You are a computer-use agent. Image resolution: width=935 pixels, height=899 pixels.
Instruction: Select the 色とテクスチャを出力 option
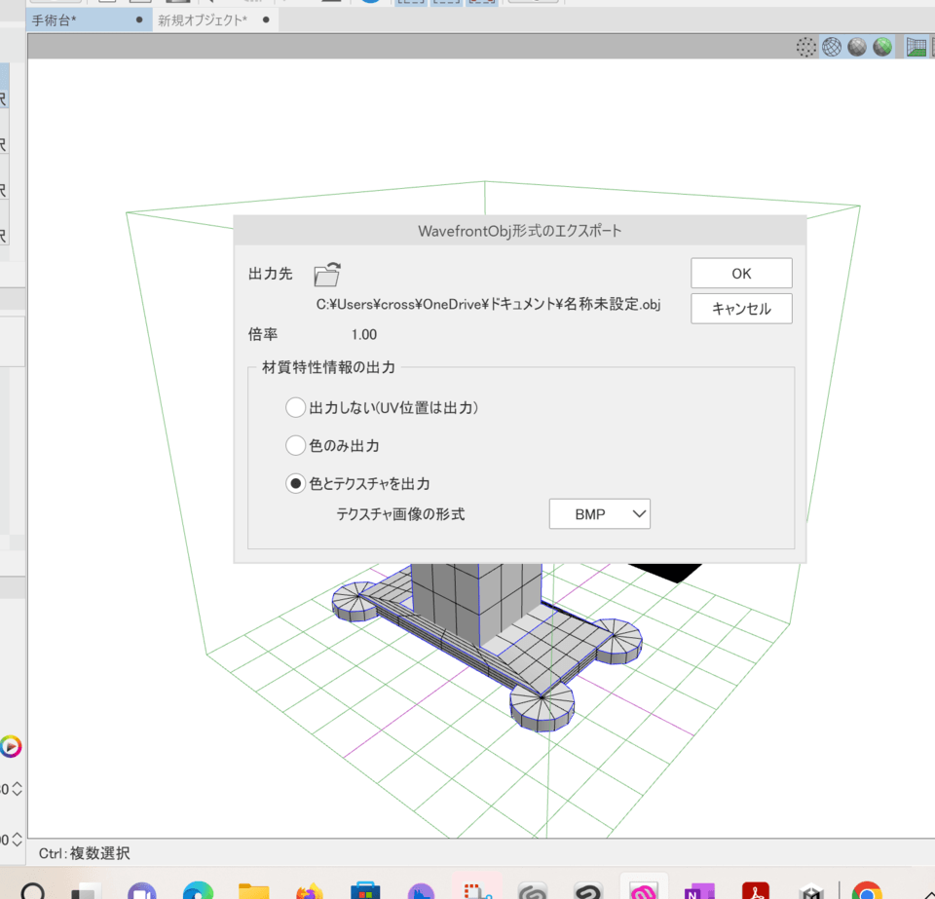(x=295, y=483)
